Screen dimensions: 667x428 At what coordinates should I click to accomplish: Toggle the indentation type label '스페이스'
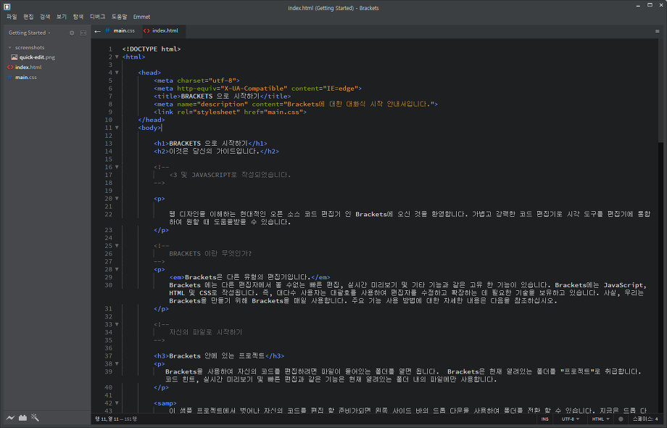click(x=642, y=419)
